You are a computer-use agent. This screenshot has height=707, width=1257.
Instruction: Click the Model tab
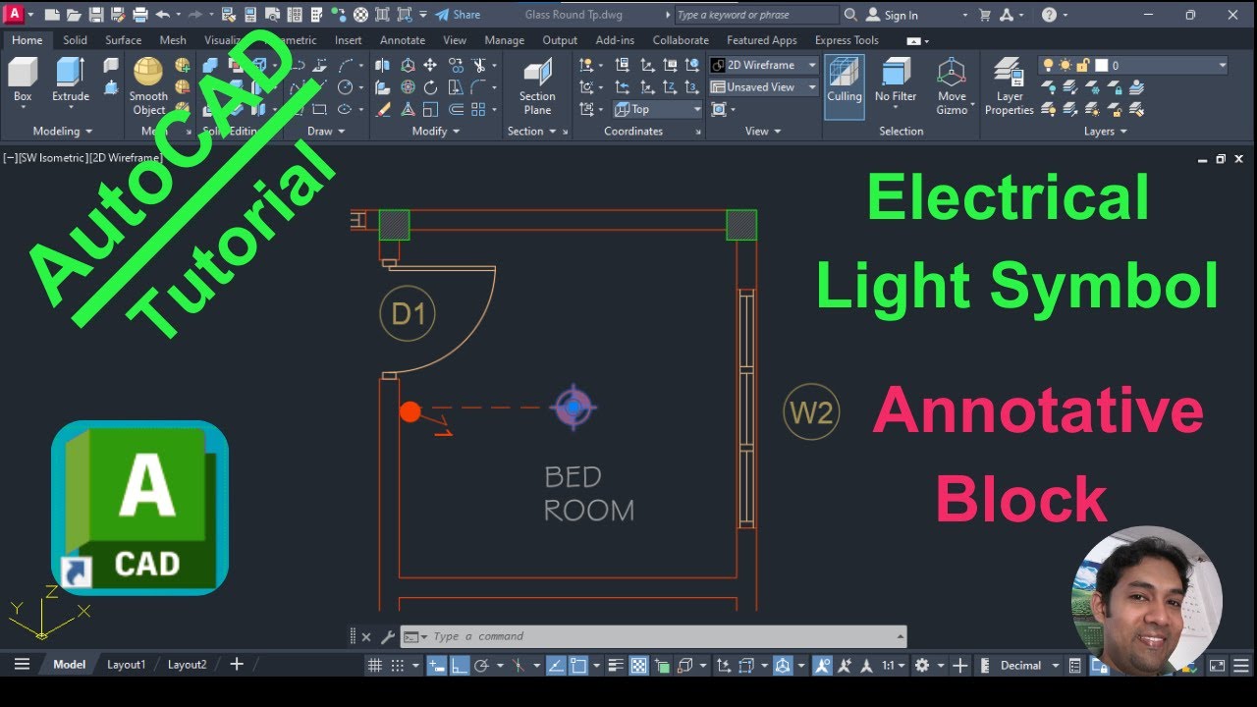(69, 665)
